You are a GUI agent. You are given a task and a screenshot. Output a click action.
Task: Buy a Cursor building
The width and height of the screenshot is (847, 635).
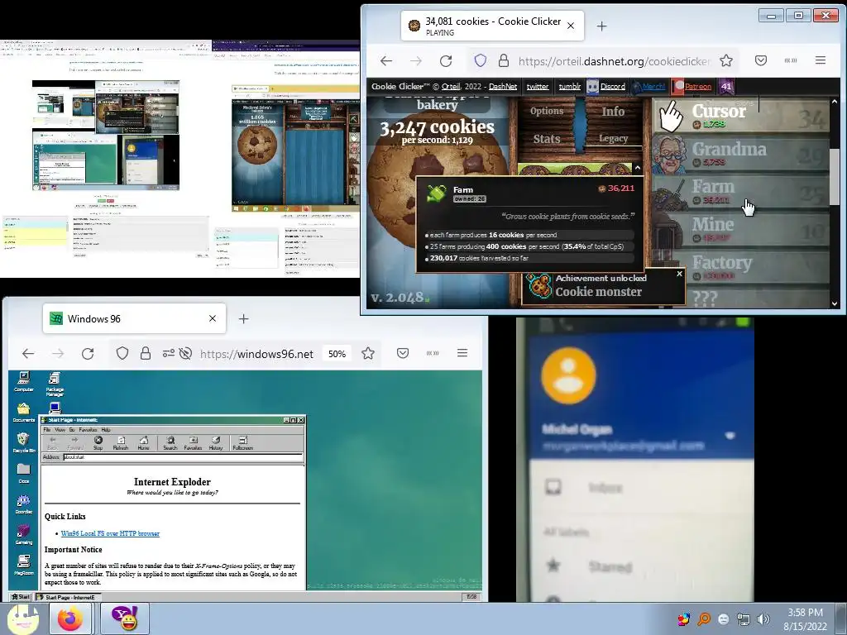click(740, 116)
